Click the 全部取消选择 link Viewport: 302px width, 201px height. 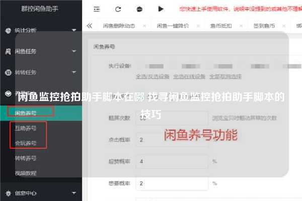point(225,76)
